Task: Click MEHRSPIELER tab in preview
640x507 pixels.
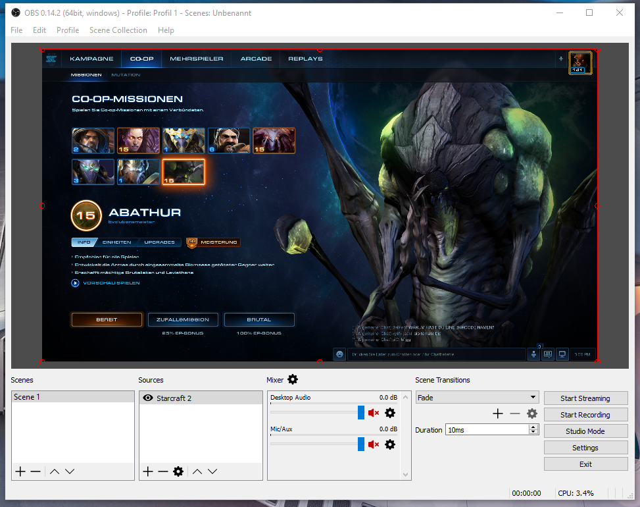Action: [196, 59]
